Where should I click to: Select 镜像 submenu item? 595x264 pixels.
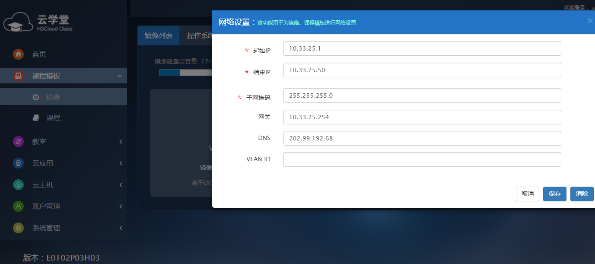coord(64,97)
